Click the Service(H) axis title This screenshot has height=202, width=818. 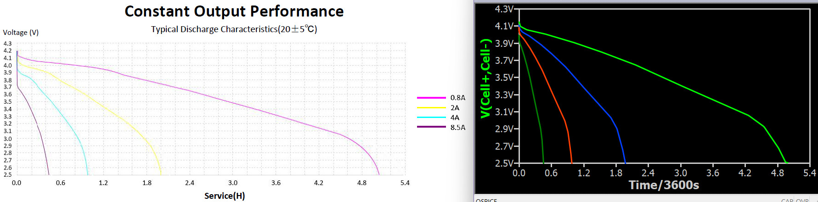click(x=225, y=196)
